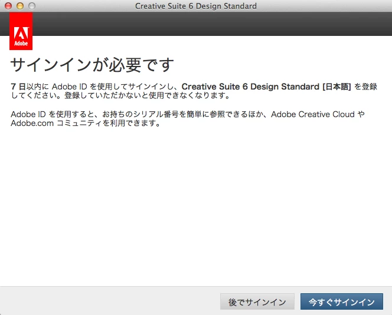Click the bold 7 日 text

coord(18,87)
